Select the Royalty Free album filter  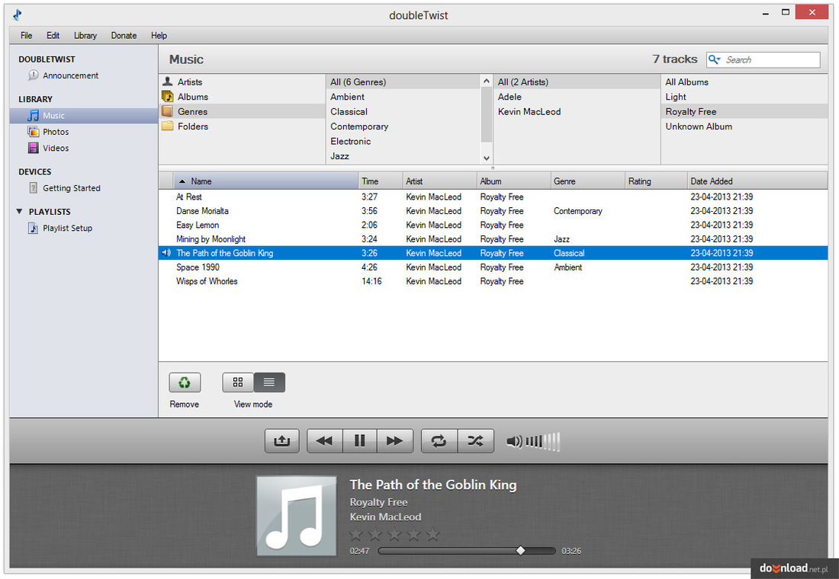[744, 111]
